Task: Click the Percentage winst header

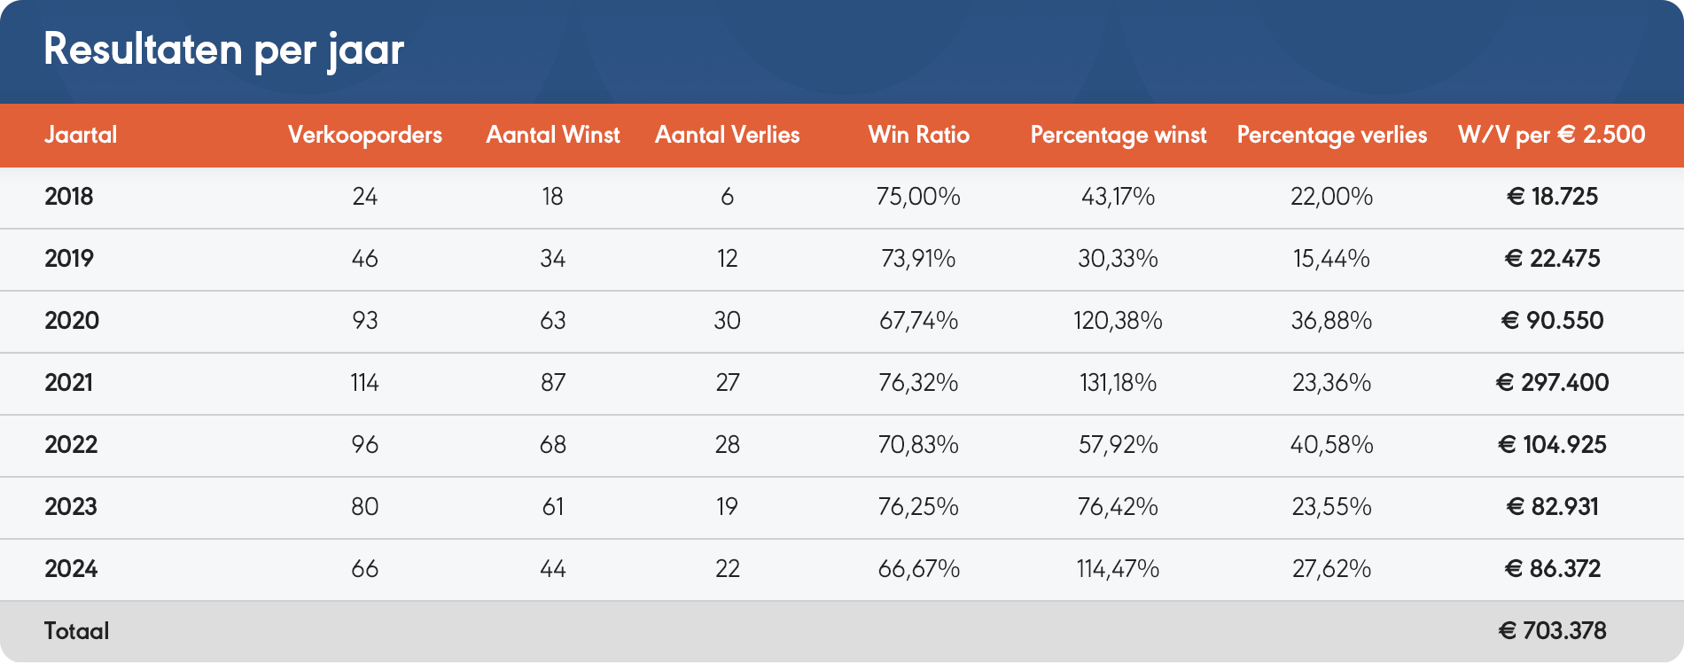Action: pos(1118,135)
